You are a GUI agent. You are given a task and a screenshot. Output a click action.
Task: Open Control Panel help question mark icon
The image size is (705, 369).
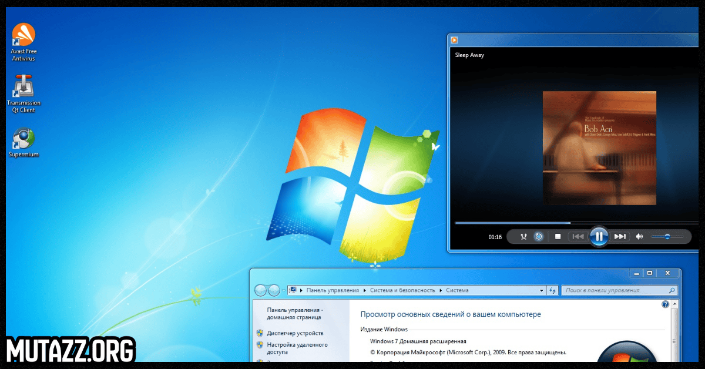[665, 304]
